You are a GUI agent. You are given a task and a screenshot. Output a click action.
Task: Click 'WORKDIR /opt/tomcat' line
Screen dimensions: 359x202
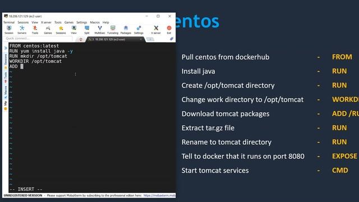(x=35, y=61)
